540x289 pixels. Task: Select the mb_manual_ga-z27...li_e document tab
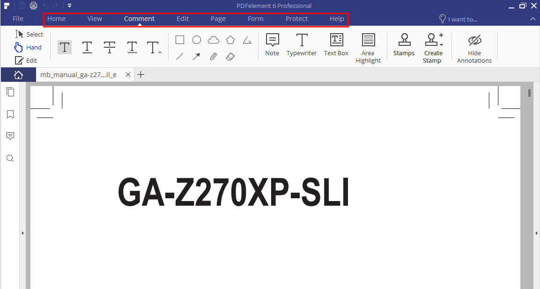coord(79,75)
